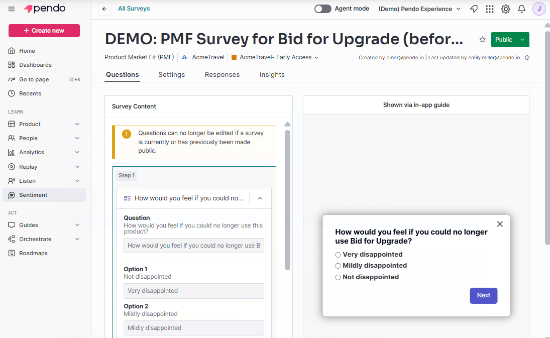Viewport: 550px width, 338px height.
Task: Go back using the arrow button
Action: click(104, 9)
